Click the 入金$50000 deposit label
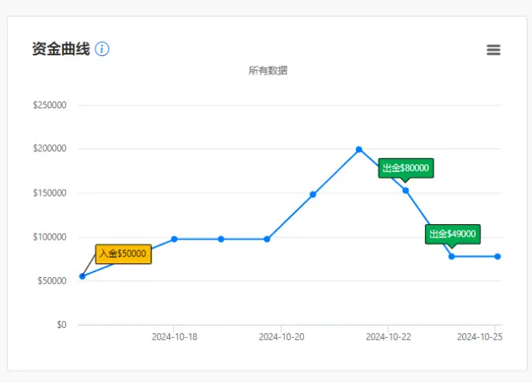This screenshot has height=384, width=532. coord(124,254)
